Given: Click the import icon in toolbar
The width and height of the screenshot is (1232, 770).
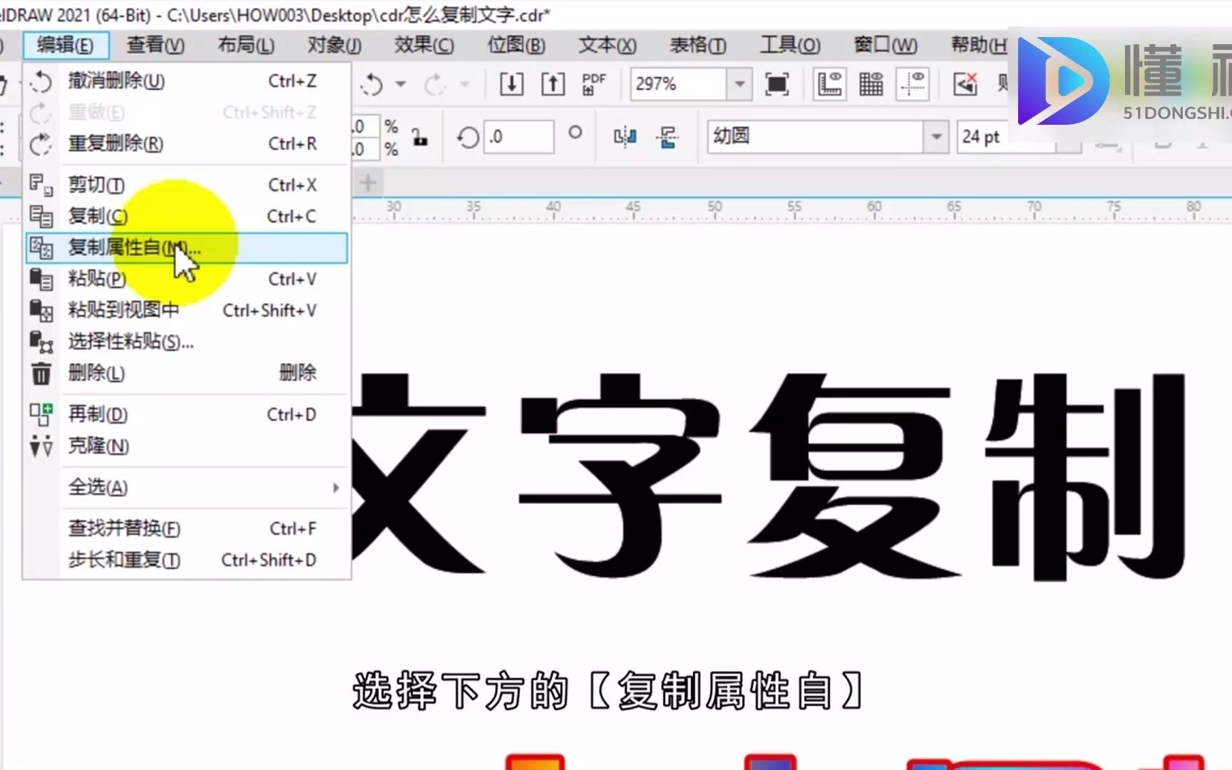Looking at the screenshot, I should tap(511, 85).
